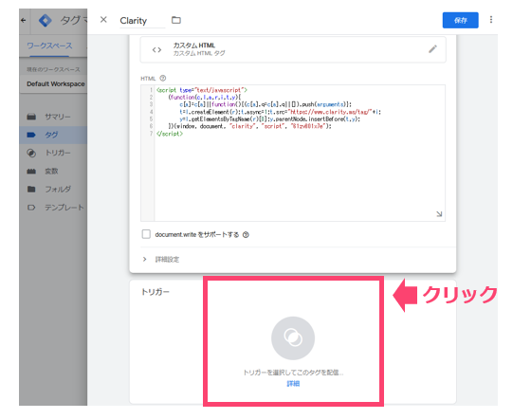Click the カスタム HTML tag type icon
Screen dimensions: 531x419
click(156, 49)
